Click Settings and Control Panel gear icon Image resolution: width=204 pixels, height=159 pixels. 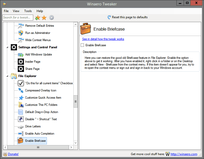tap(14, 47)
